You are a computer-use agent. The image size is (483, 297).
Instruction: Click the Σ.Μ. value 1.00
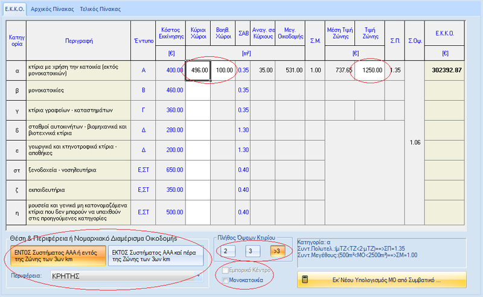pos(315,70)
